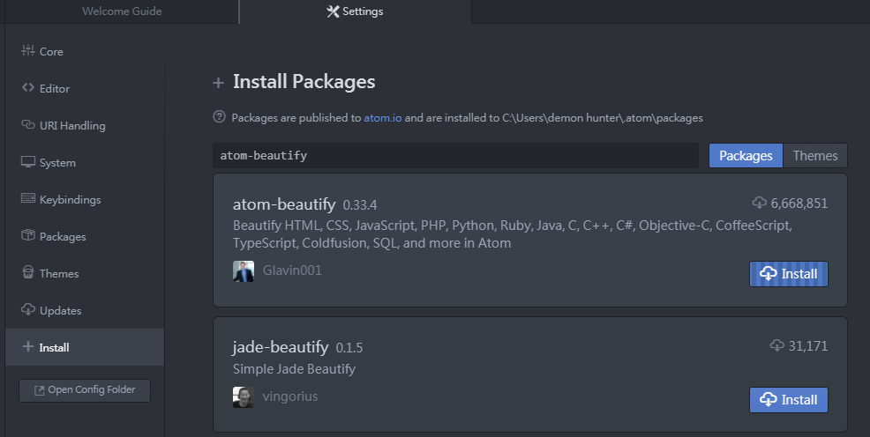The height and width of the screenshot is (437, 870).
Task: Open the Core settings section
Action: coord(85,51)
